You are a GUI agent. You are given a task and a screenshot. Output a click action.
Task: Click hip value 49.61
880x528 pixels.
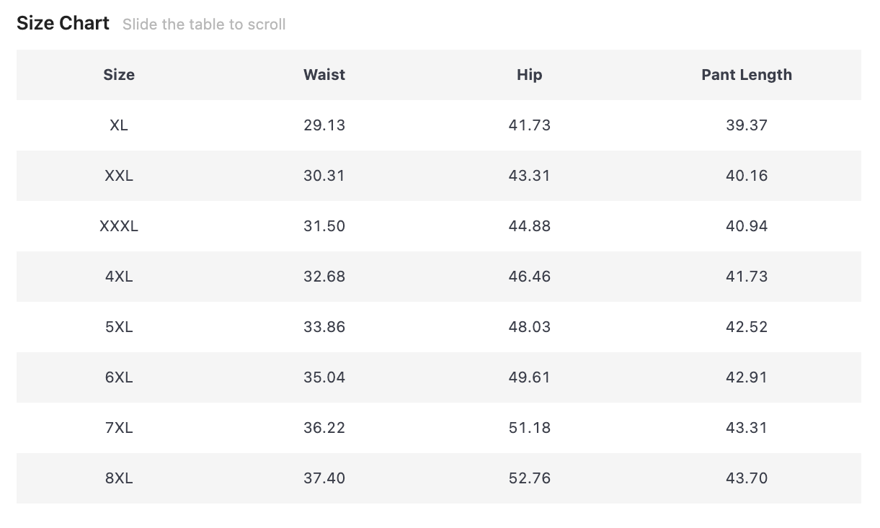[529, 377]
